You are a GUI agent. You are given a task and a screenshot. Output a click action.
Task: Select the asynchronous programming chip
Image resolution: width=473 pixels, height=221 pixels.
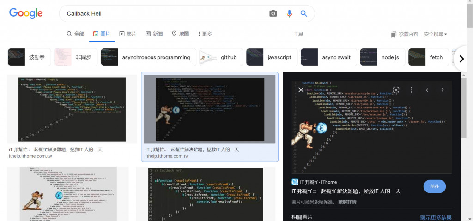[148, 57]
